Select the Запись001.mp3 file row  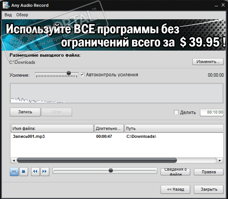[x=117, y=136]
